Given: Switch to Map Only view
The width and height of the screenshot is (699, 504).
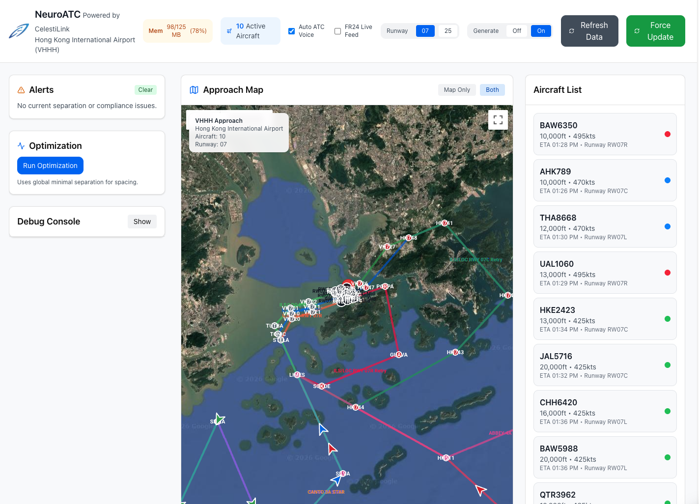Looking at the screenshot, I should 456,90.
